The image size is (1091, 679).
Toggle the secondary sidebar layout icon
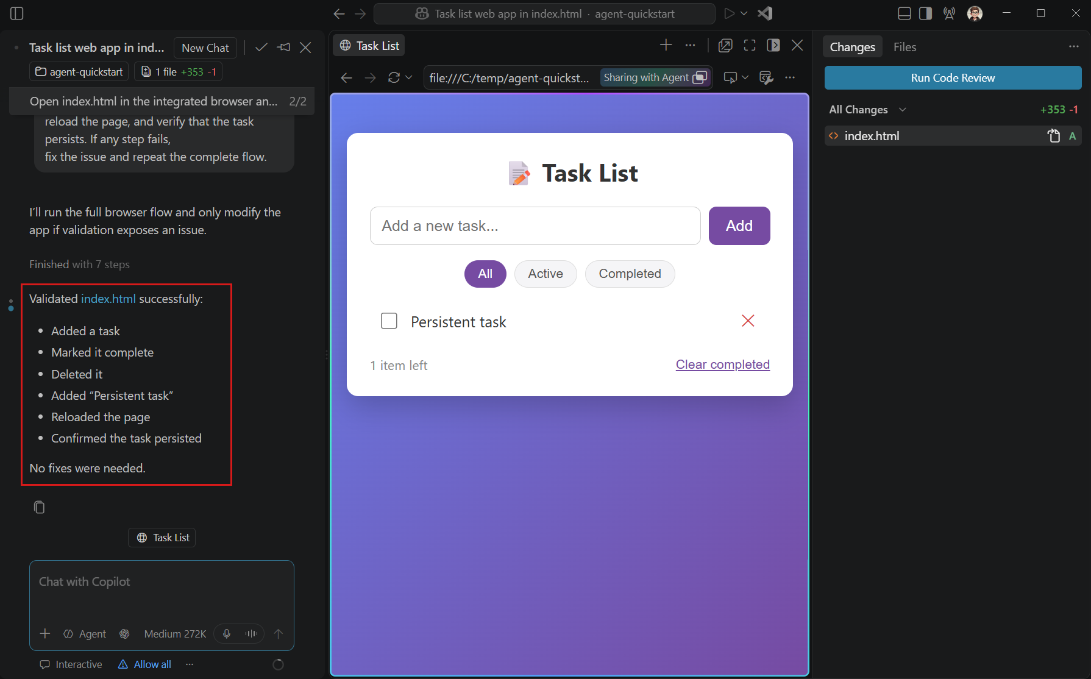pyautogui.click(x=925, y=13)
